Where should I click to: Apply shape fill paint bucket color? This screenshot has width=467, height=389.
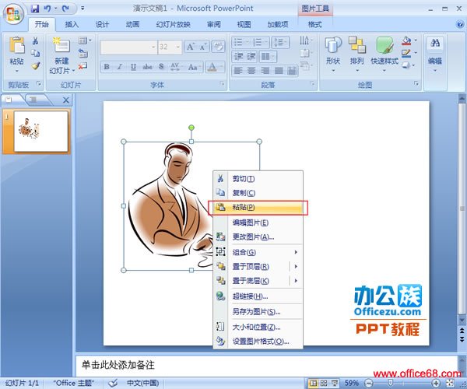point(406,40)
